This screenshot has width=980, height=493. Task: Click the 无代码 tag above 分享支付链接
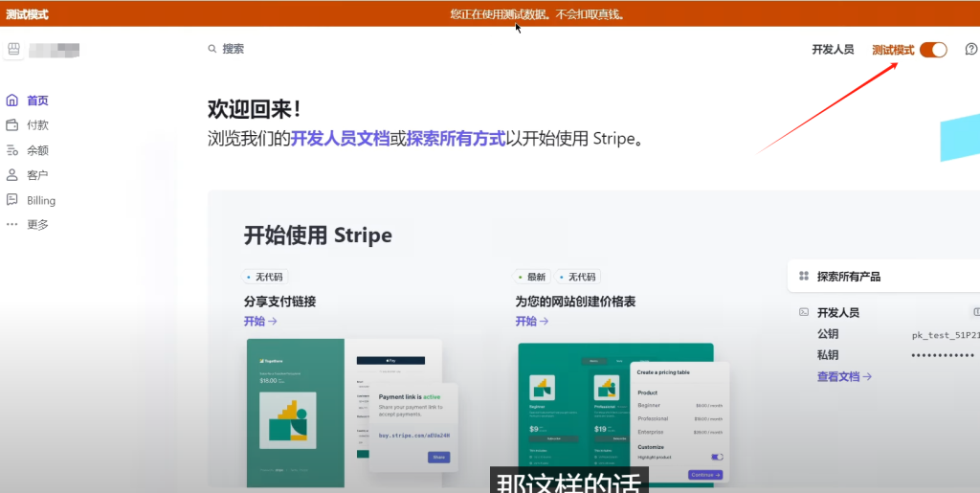click(264, 277)
